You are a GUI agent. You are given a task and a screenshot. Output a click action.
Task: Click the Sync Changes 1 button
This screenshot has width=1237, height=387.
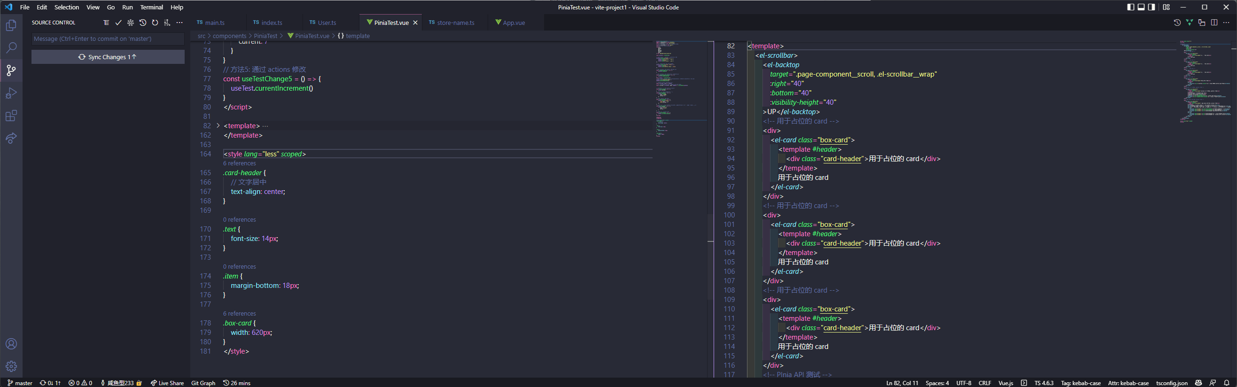click(x=108, y=57)
